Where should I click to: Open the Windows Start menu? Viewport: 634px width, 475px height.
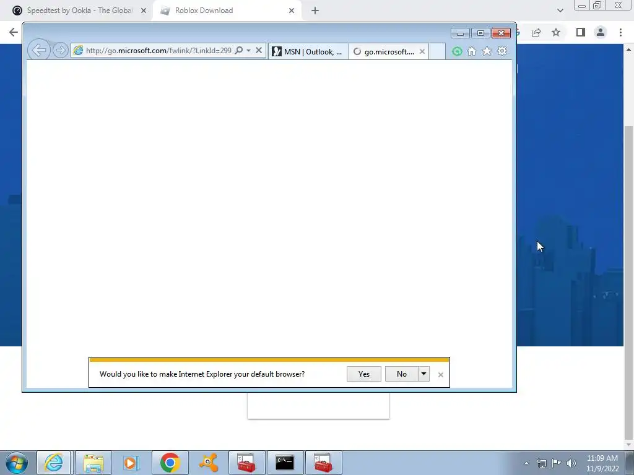click(17, 463)
